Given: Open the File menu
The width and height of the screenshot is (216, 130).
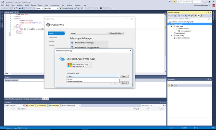Looking at the screenshot, I should [2, 5].
